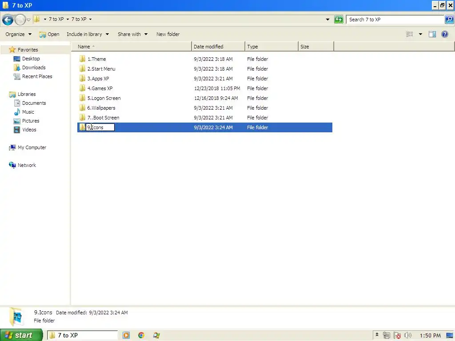Select Network in navigation pane
This screenshot has width=455, height=341.
click(27, 165)
